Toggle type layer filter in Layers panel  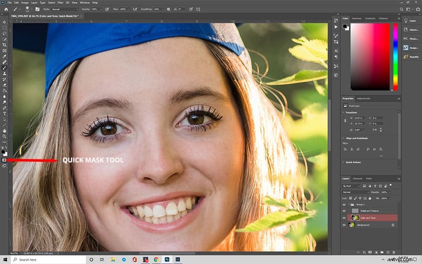coord(375,186)
